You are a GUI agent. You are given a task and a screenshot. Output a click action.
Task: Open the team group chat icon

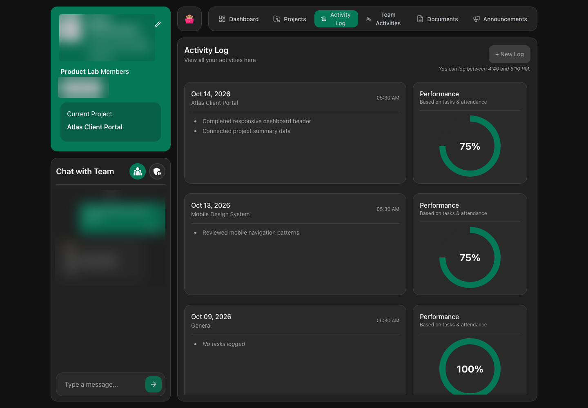[138, 171]
